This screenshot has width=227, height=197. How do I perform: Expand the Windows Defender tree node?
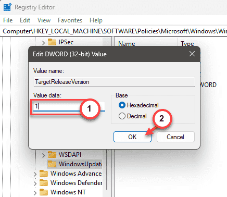click(35, 183)
